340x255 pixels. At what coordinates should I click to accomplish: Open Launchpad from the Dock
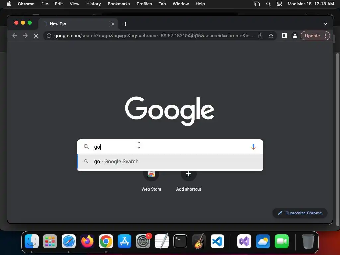pos(50,241)
